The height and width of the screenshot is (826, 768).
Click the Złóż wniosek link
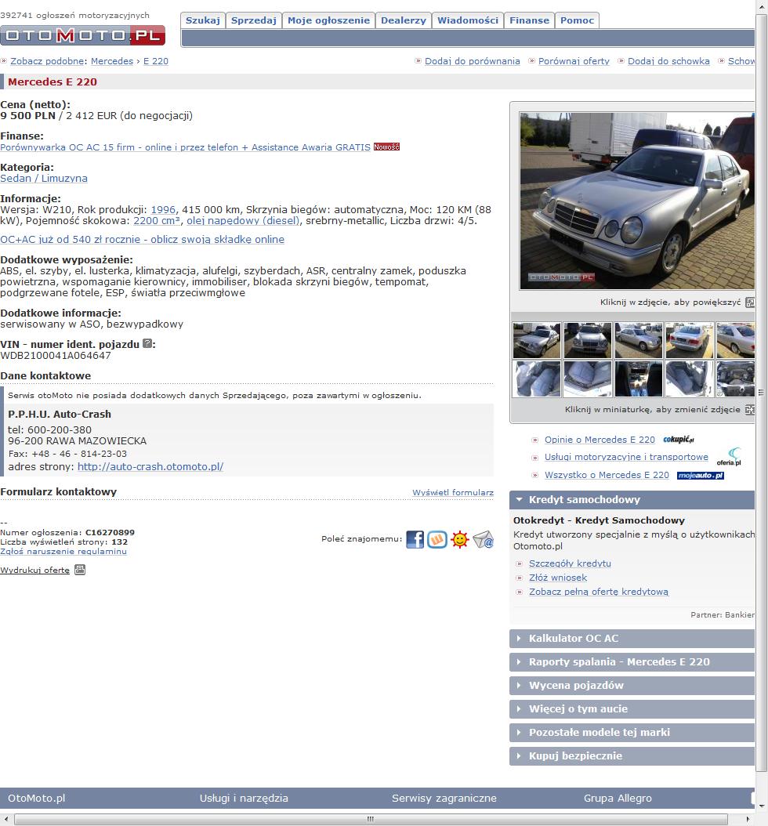(x=558, y=578)
